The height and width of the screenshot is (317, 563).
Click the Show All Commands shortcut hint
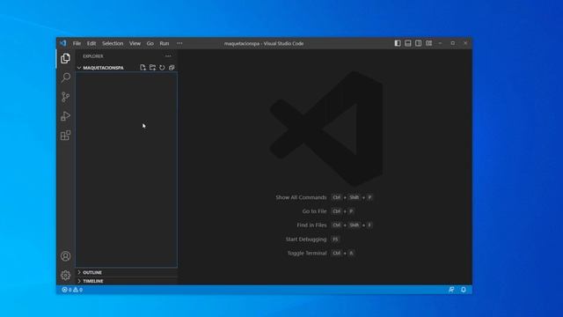coord(325,197)
